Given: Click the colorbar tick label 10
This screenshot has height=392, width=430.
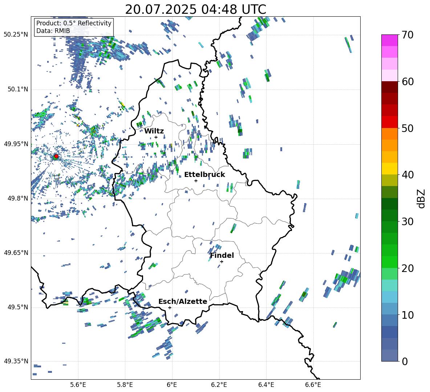Looking at the screenshot, I should coord(407,315).
